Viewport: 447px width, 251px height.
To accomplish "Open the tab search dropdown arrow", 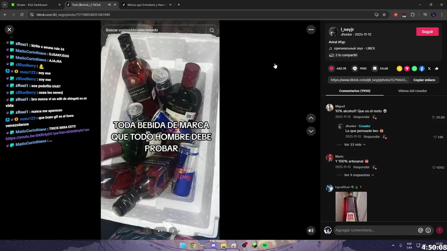I will 5,5.
